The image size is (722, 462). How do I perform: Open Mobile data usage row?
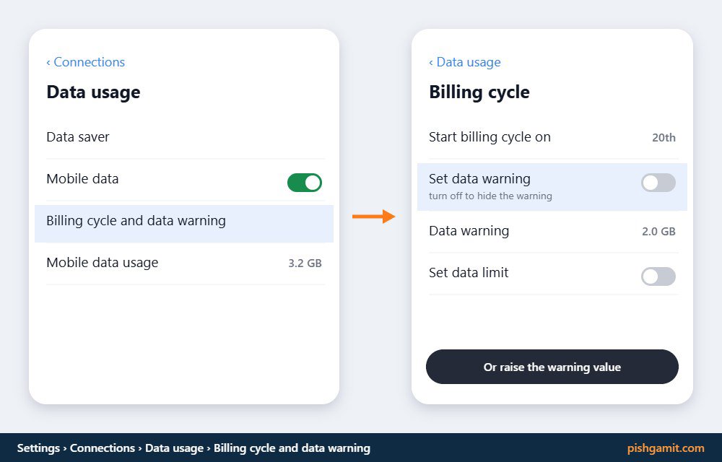(184, 263)
